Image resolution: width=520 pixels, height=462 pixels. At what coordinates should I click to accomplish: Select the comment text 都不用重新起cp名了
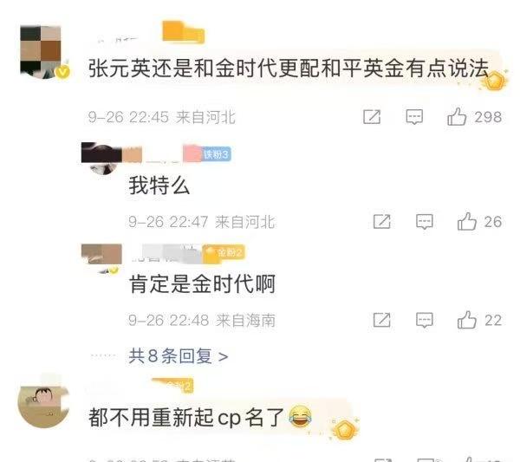click(185, 417)
